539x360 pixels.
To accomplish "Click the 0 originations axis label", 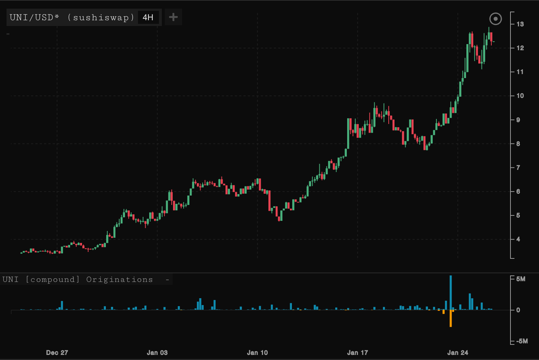I will (x=518, y=310).
